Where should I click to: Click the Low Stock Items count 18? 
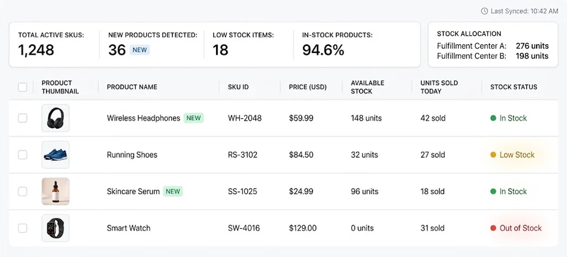220,50
